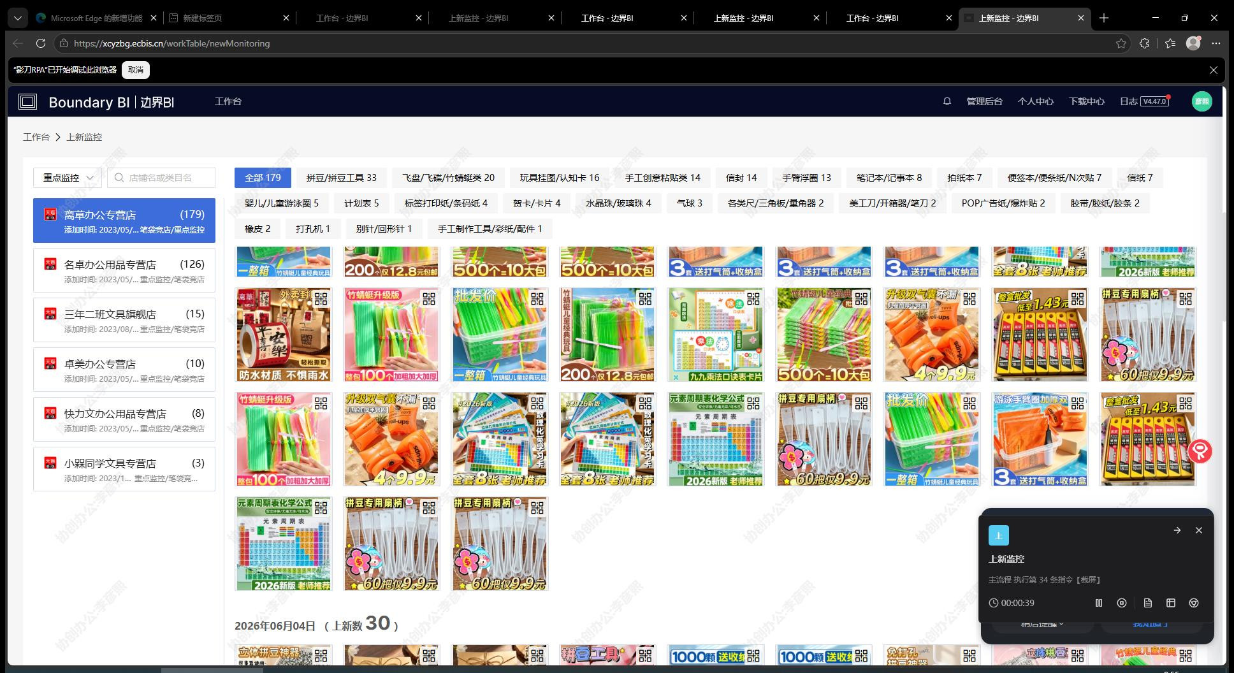Click the right arrow icon in RPA popup
This screenshot has width=1234, height=673.
(1177, 530)
